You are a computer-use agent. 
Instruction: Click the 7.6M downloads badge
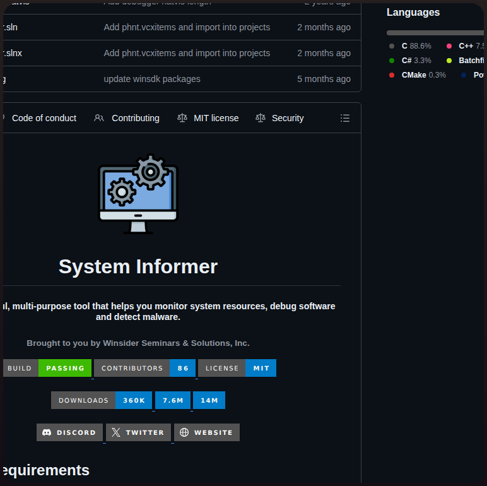pyautogui.click(x=173, y=400)
